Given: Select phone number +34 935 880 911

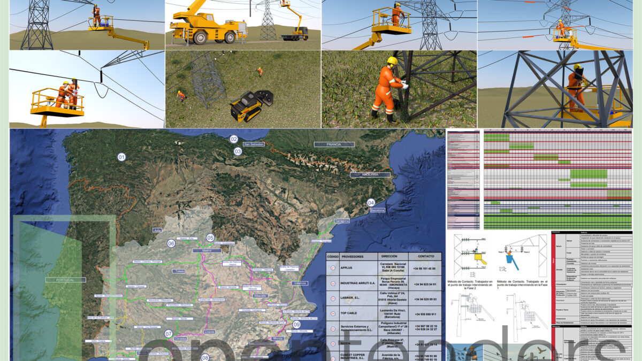Looking at the screenshot, I should click(426, 314).
